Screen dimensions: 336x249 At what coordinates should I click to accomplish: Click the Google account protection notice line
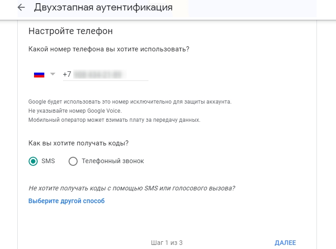coord(130,102)
